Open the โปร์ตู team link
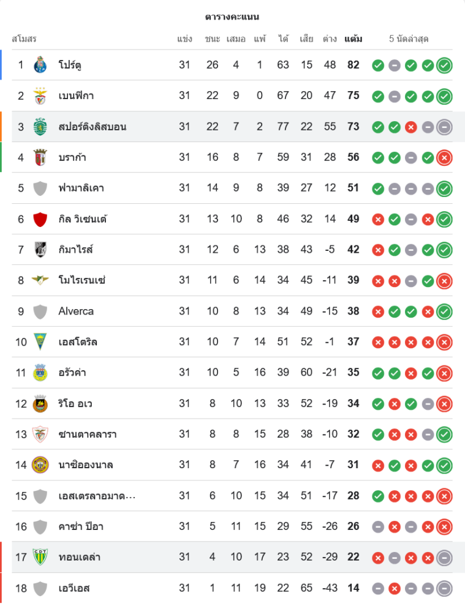The height and width of the screenshot is (612, 465). coord(72,65)
